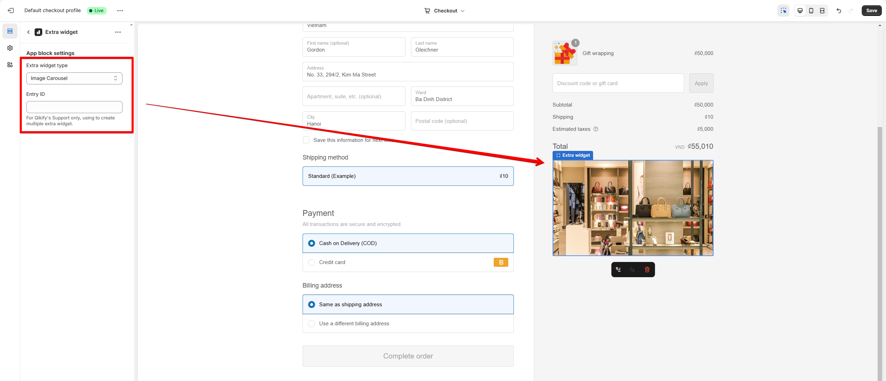The height and width of the screenshot is (381, 886).
Task: Open checkout profile more options menu
Action: [120, 10]
